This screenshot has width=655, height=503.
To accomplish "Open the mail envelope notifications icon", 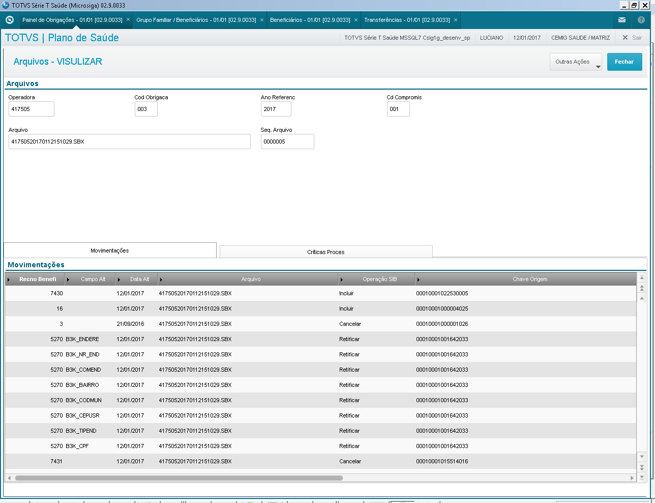I will pos(621,20).
